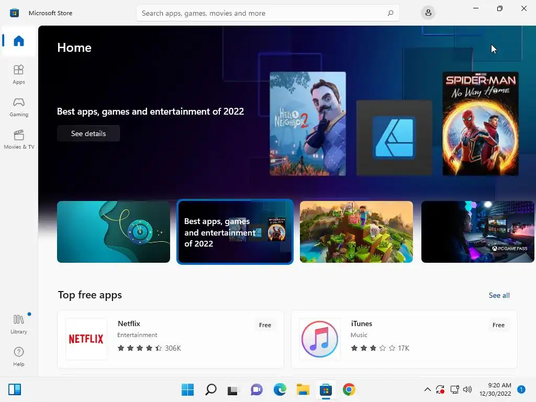Image resolution: width=536 pixels, height=402 pixels.
Task: Click the iTunes 17K star rating
Action: 380,348
